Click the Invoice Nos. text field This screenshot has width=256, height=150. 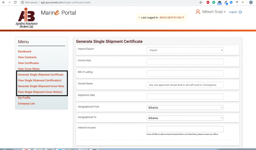[x=185, y=62]
